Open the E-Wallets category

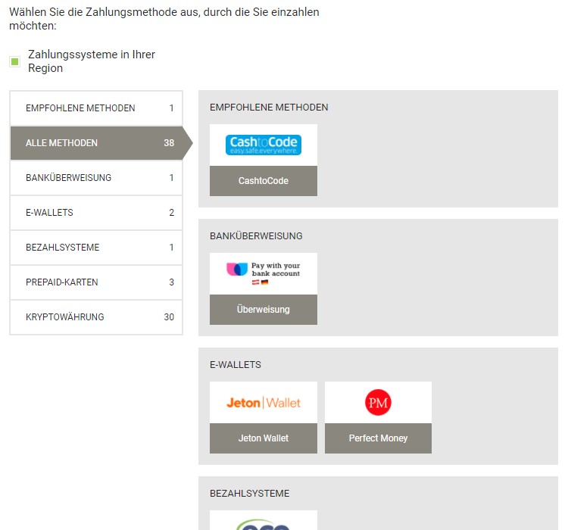point(96,212)
